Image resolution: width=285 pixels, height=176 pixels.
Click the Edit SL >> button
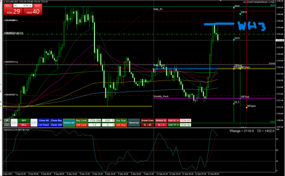coord(174,121)
